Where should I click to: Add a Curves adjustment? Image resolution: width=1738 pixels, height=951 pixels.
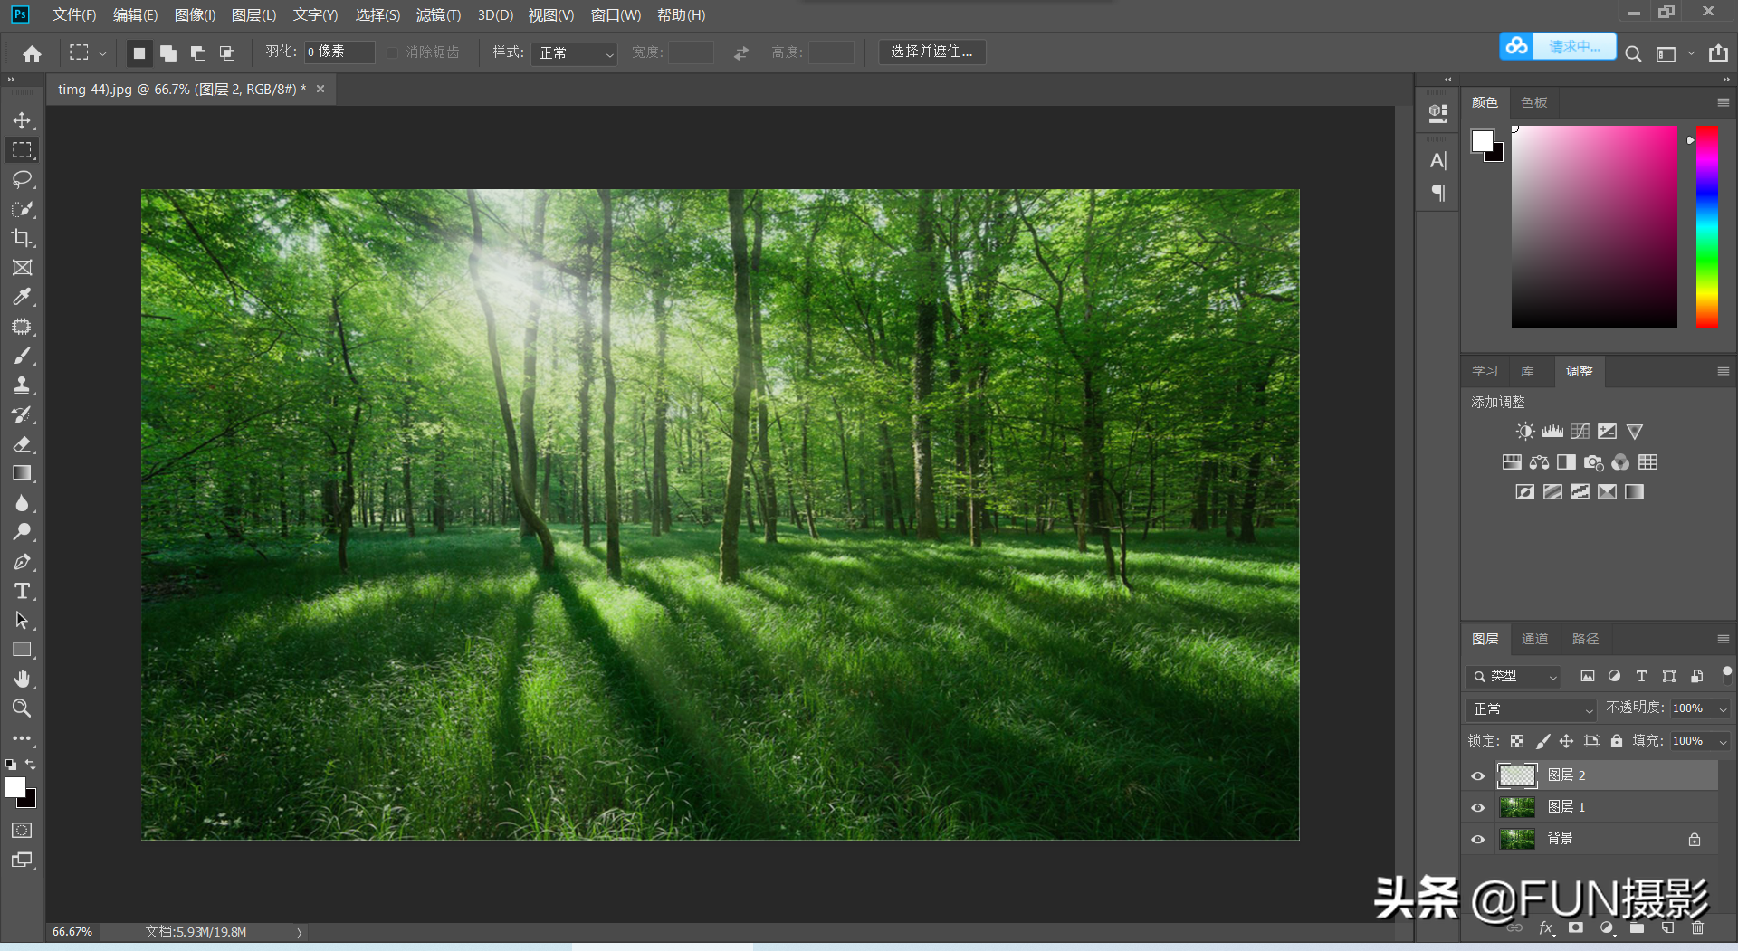tap(1580, 432)
